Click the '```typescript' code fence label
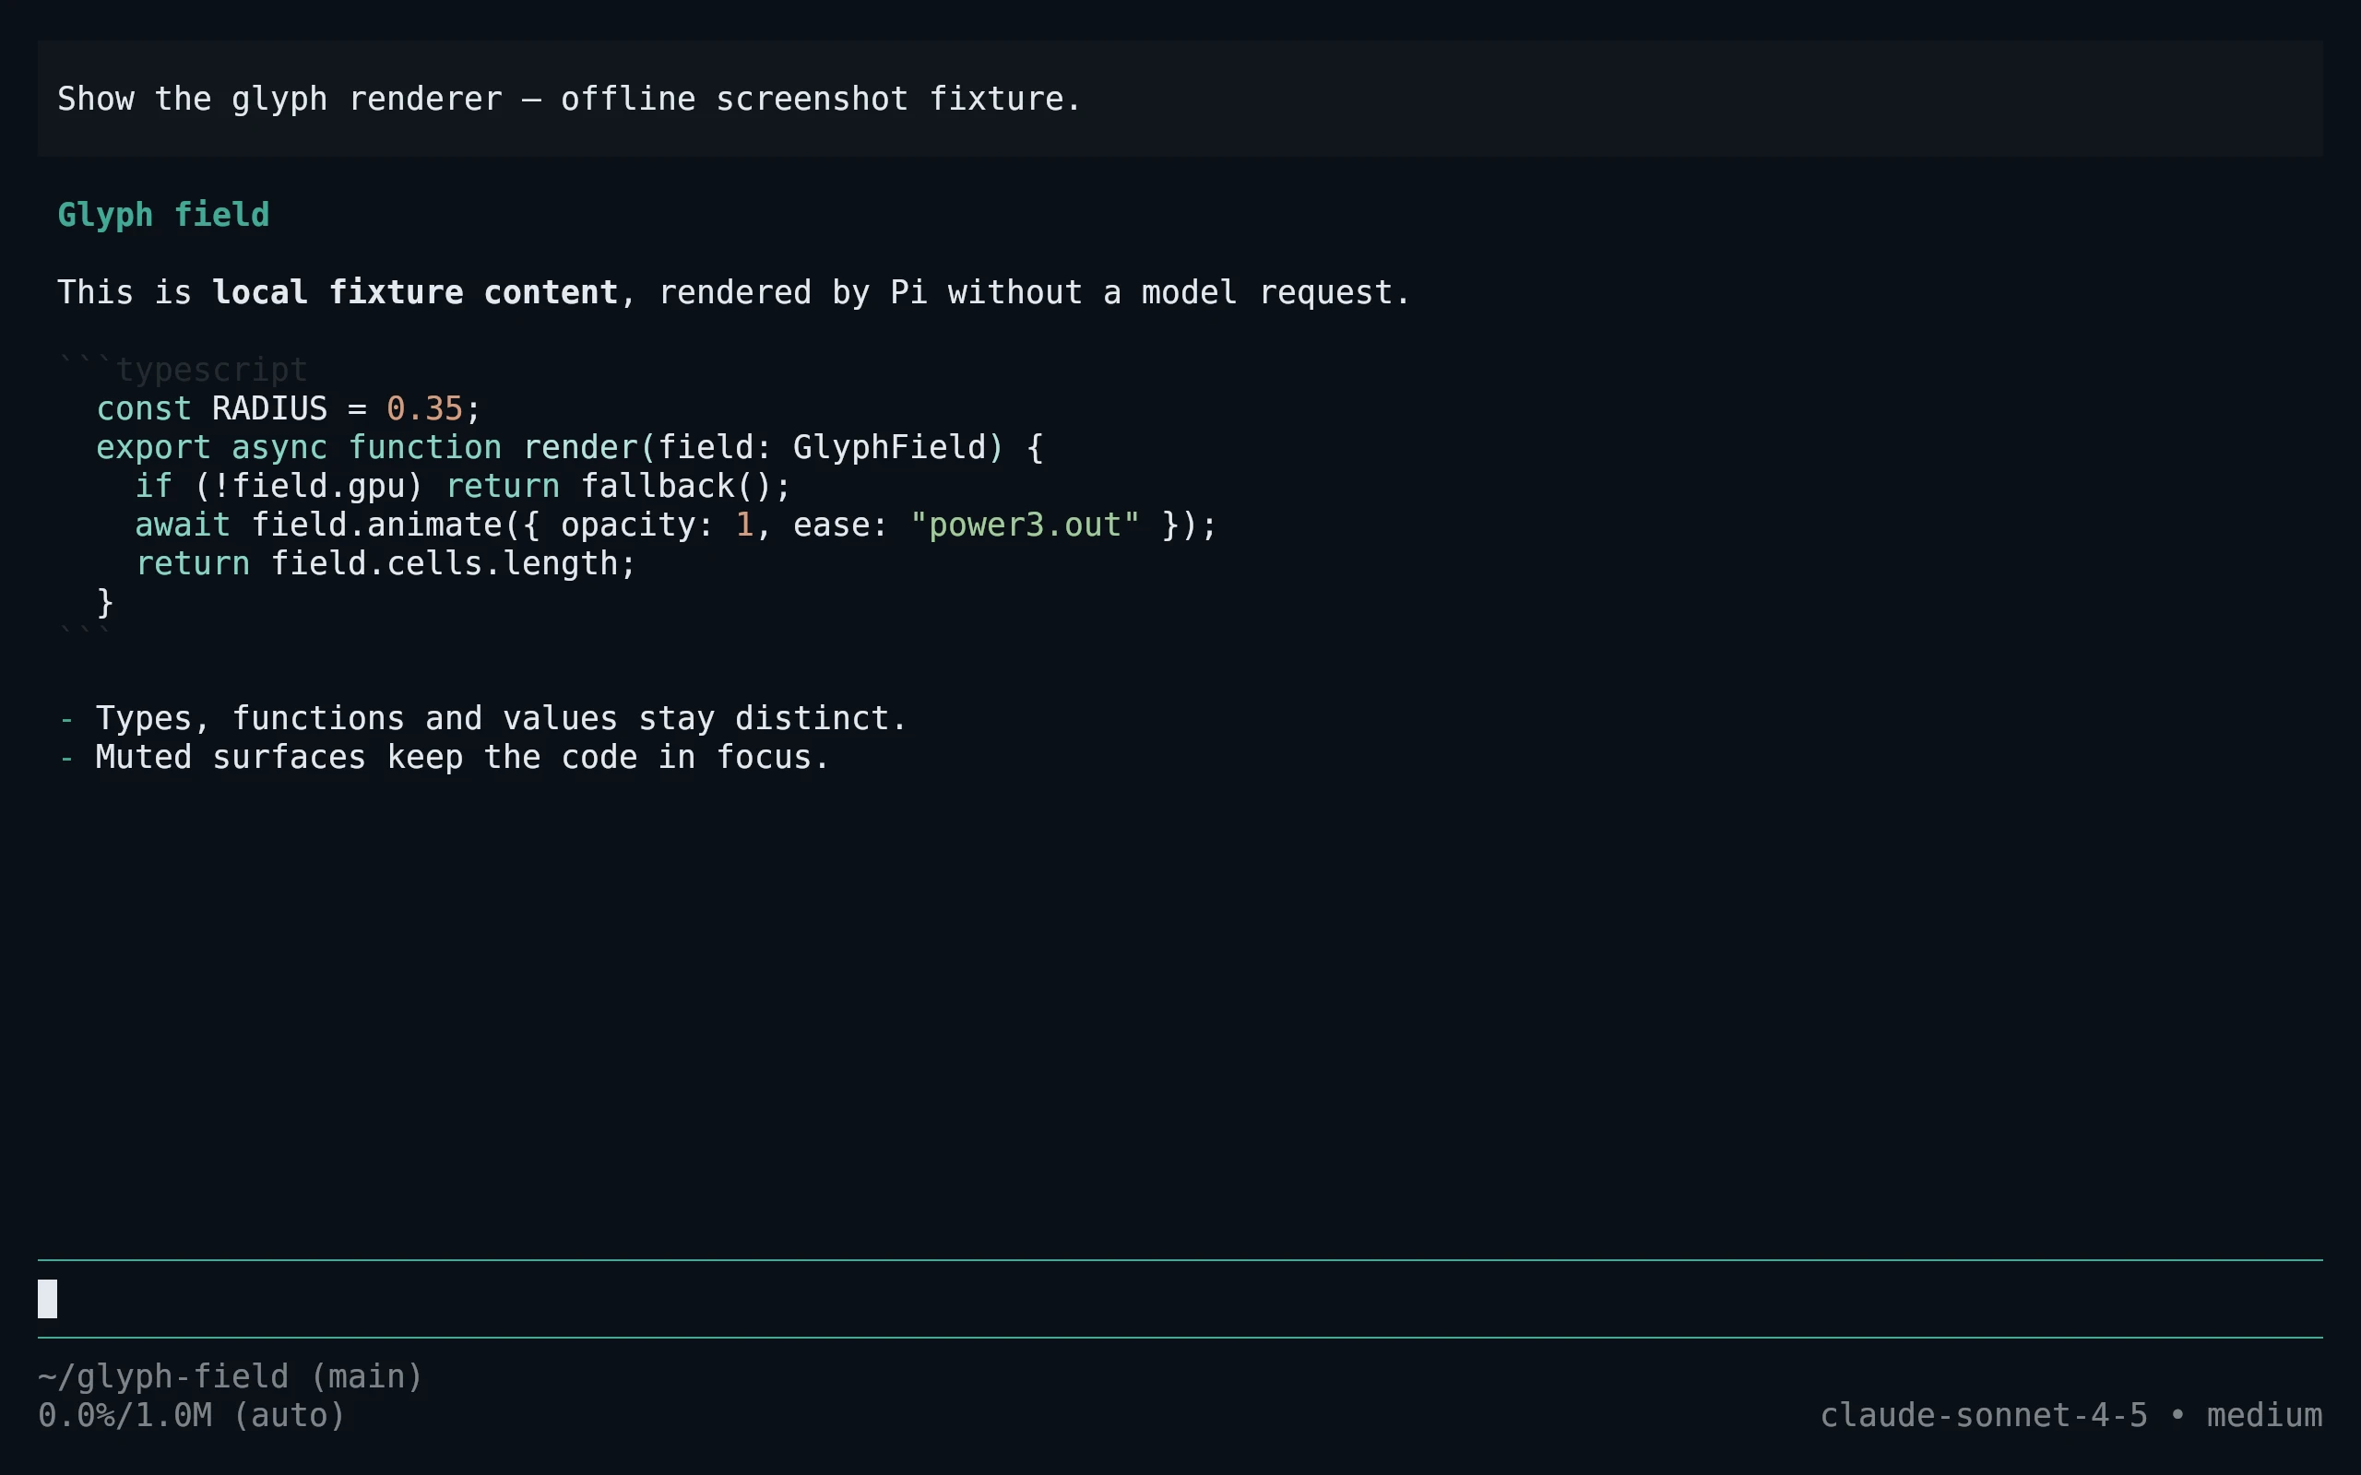Viewport: 2361px width, 1475px height. coord(183,370)
